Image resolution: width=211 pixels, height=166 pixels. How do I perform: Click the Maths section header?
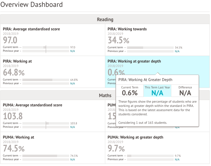pos(105,96)
